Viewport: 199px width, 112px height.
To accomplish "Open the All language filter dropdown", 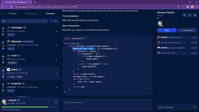I will click(x=25, y=21).
